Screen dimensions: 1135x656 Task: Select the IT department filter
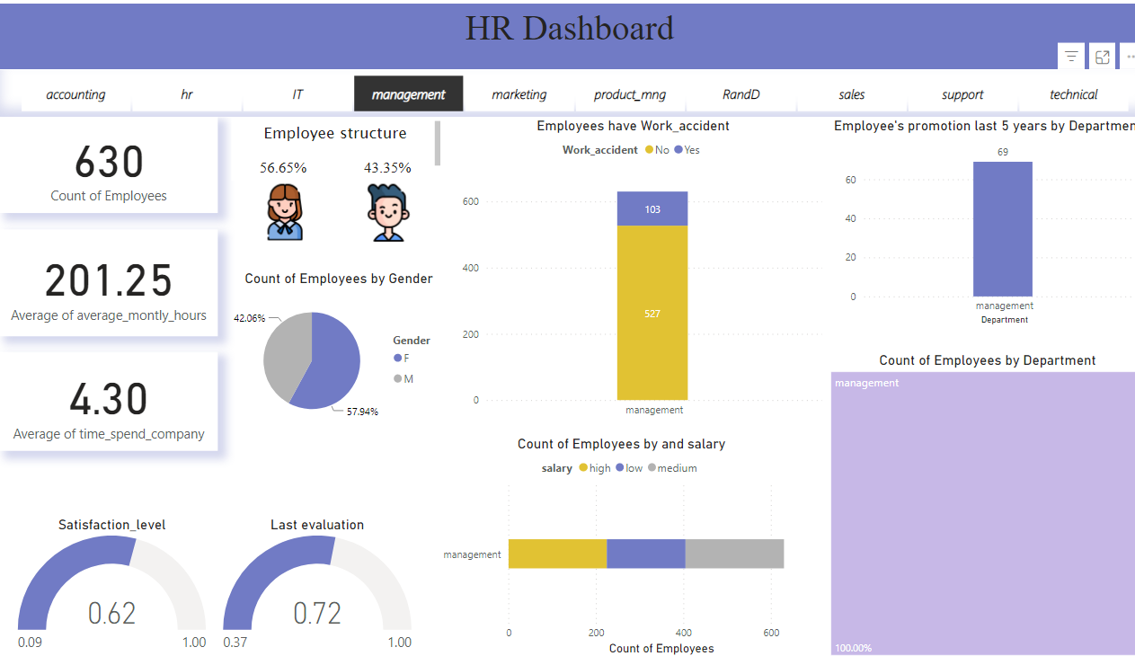click(x=297, y=93)
